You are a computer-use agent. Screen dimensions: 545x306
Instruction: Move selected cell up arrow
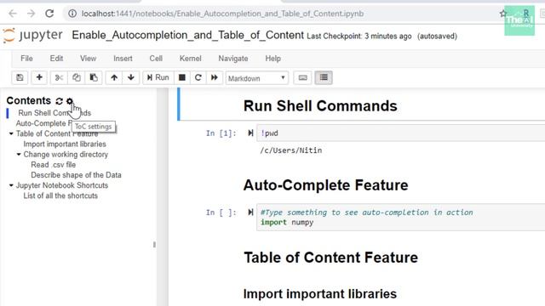(x=114, y=77)
